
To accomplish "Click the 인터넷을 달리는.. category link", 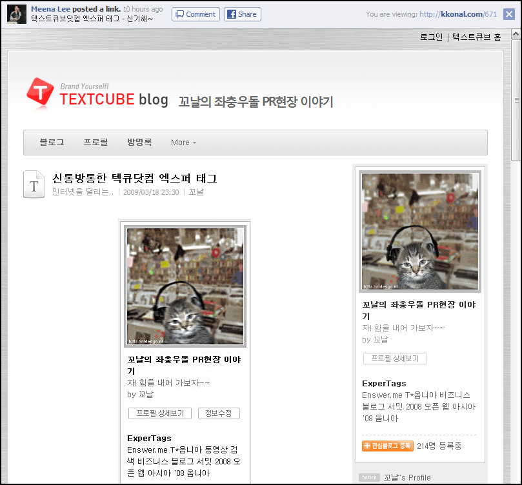I will click(83, 192).
